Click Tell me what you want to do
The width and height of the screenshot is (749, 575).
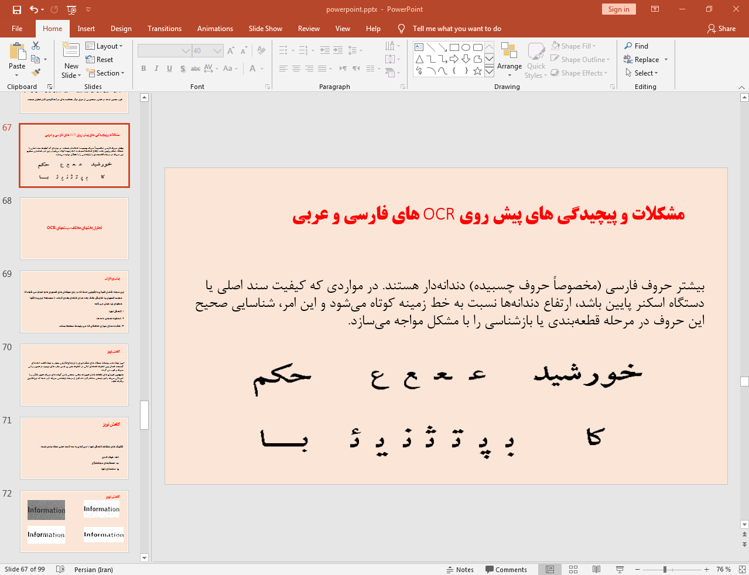point(456,28)
